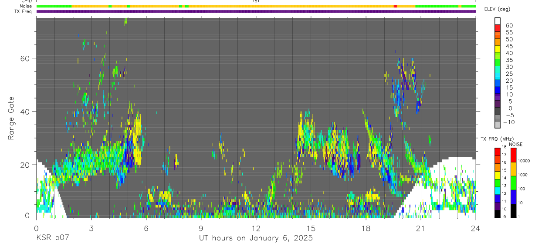Select the light gray -10 elevation swatch
This screenshot has width=535, height=247.
[x=498, y=124]
